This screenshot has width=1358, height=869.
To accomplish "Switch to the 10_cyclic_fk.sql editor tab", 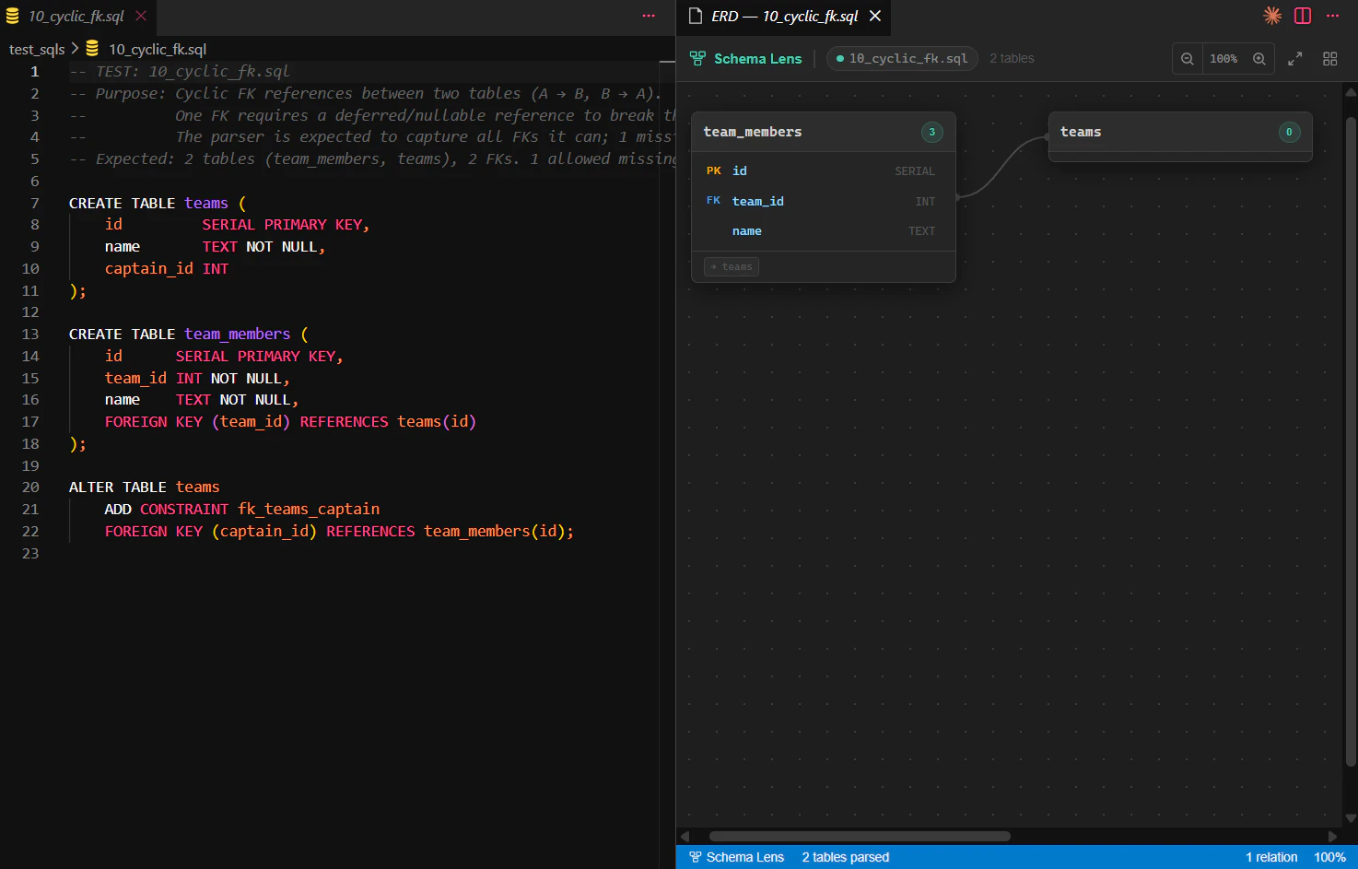I will 69,16.
